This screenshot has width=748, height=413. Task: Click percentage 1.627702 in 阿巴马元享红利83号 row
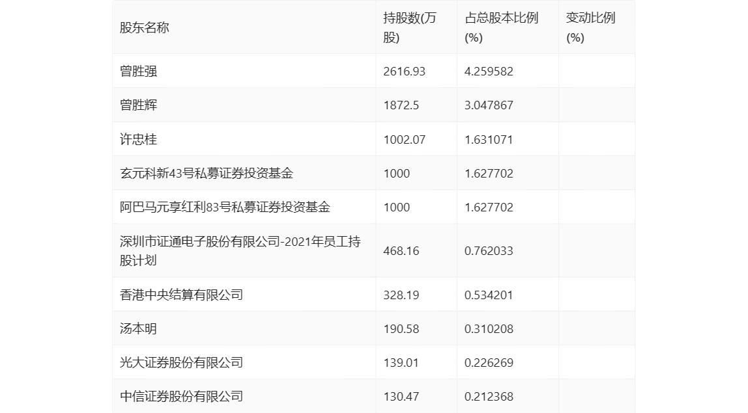[x=489, y=207]
